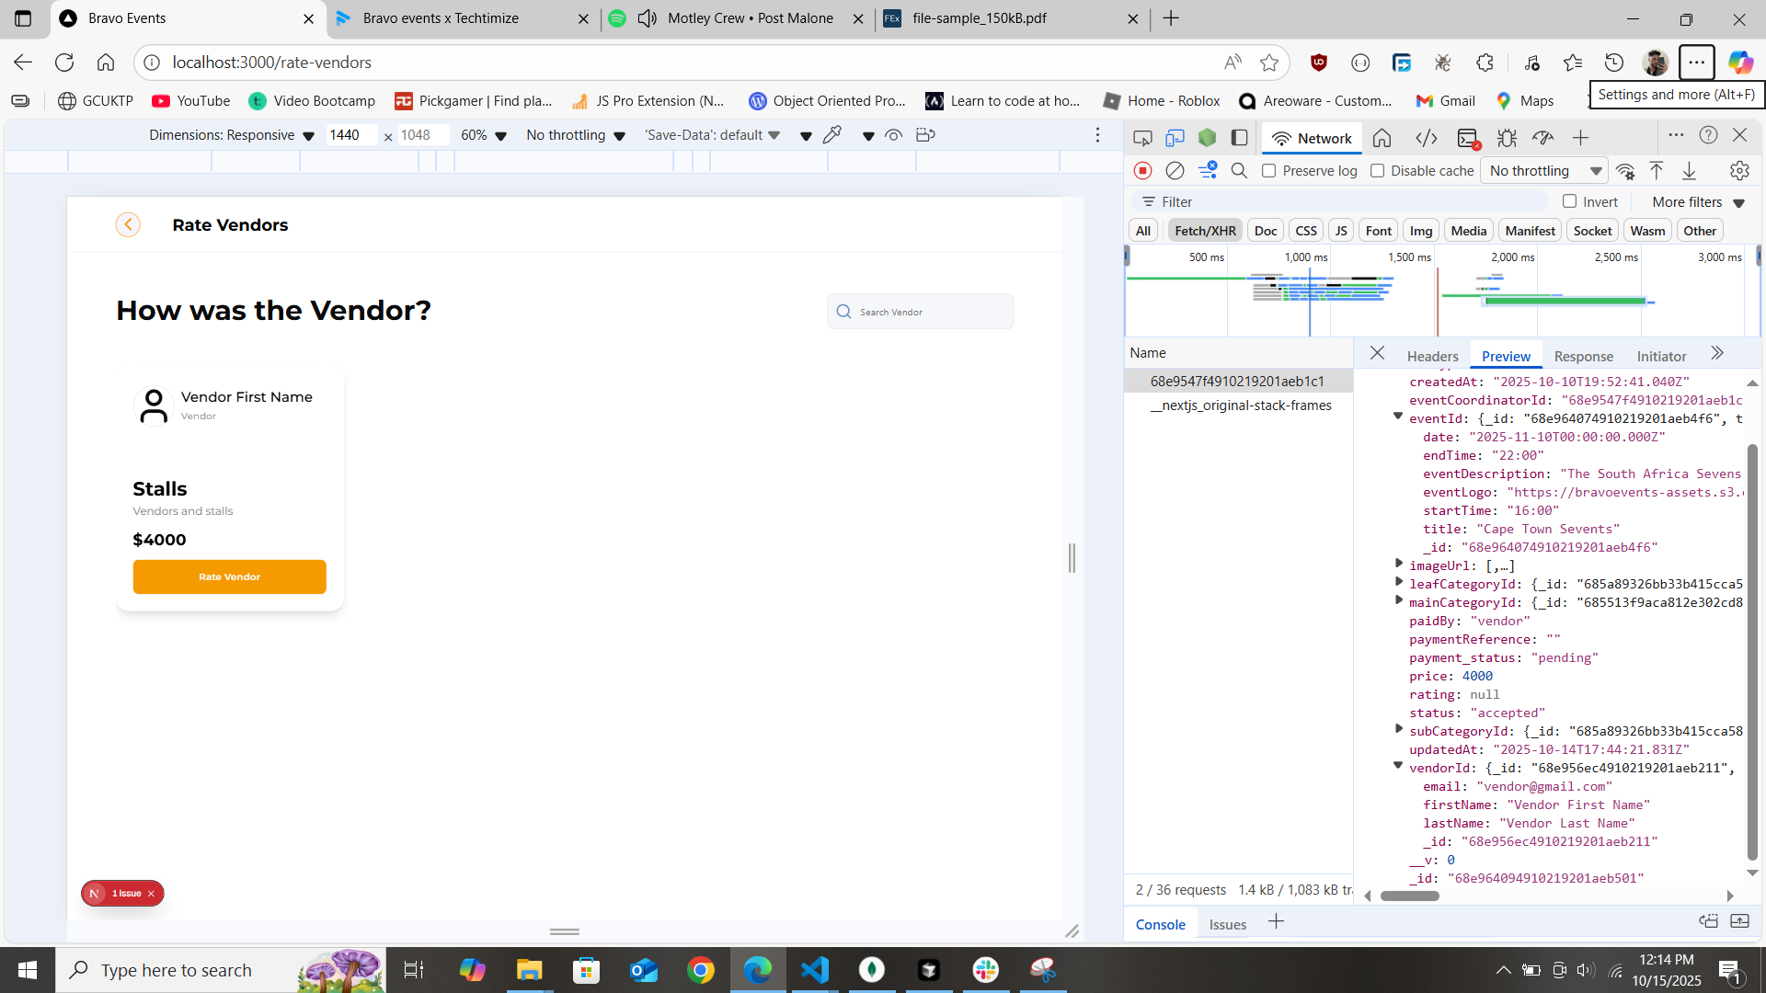Click the horizontal scrollbar in preview pane
The height and width of the screenshot is (993, 1766).
point(1409,896)
